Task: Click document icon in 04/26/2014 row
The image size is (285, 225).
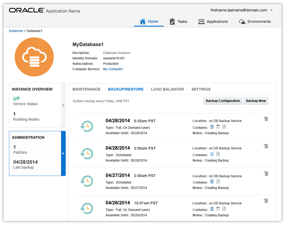Action: [224, 209]
